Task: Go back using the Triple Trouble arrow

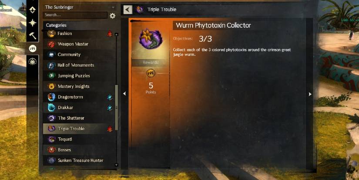Action: [x=128, y=10]
